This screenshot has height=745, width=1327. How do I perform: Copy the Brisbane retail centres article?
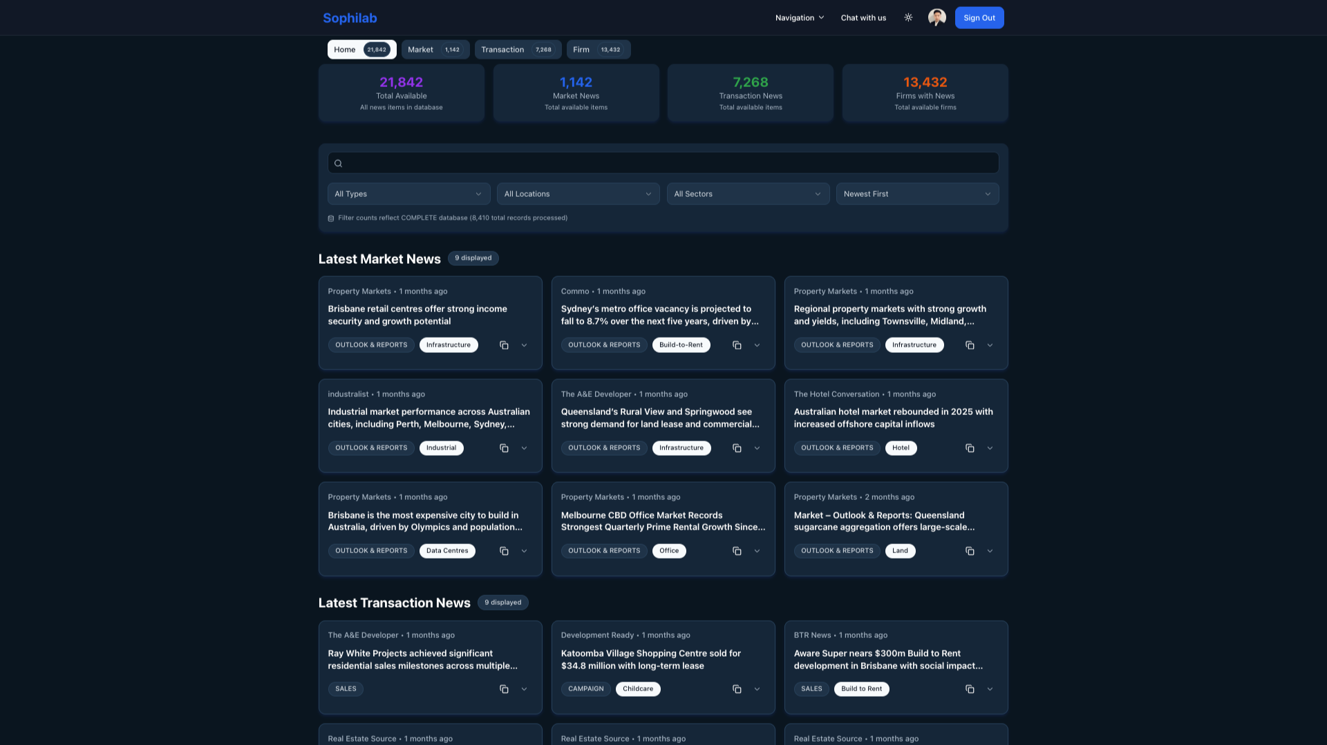504,345
